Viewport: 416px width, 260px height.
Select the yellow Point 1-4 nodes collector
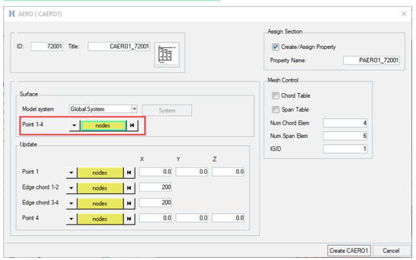103,126
